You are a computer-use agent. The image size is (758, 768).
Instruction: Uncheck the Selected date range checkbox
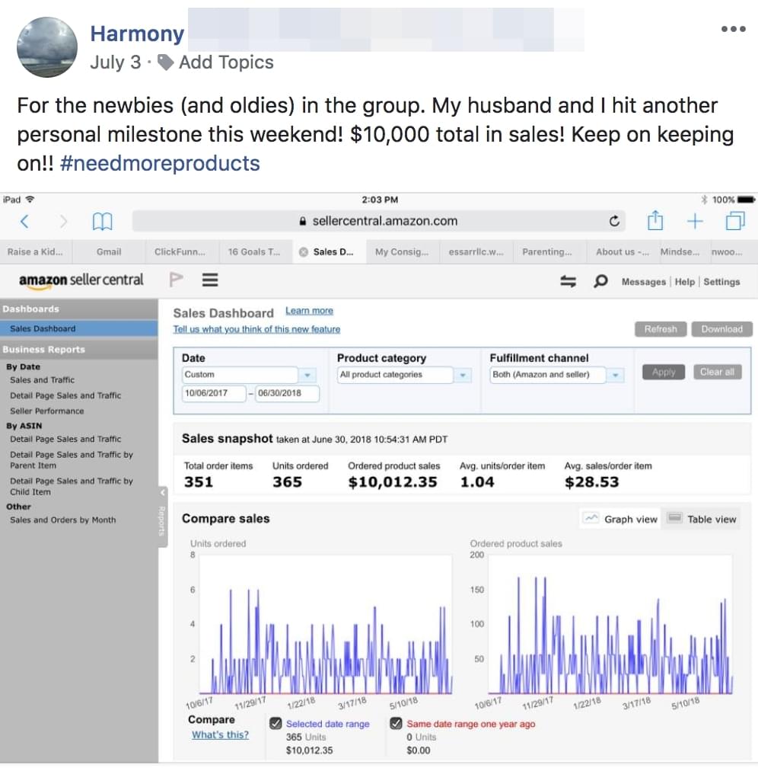[275, 724]
